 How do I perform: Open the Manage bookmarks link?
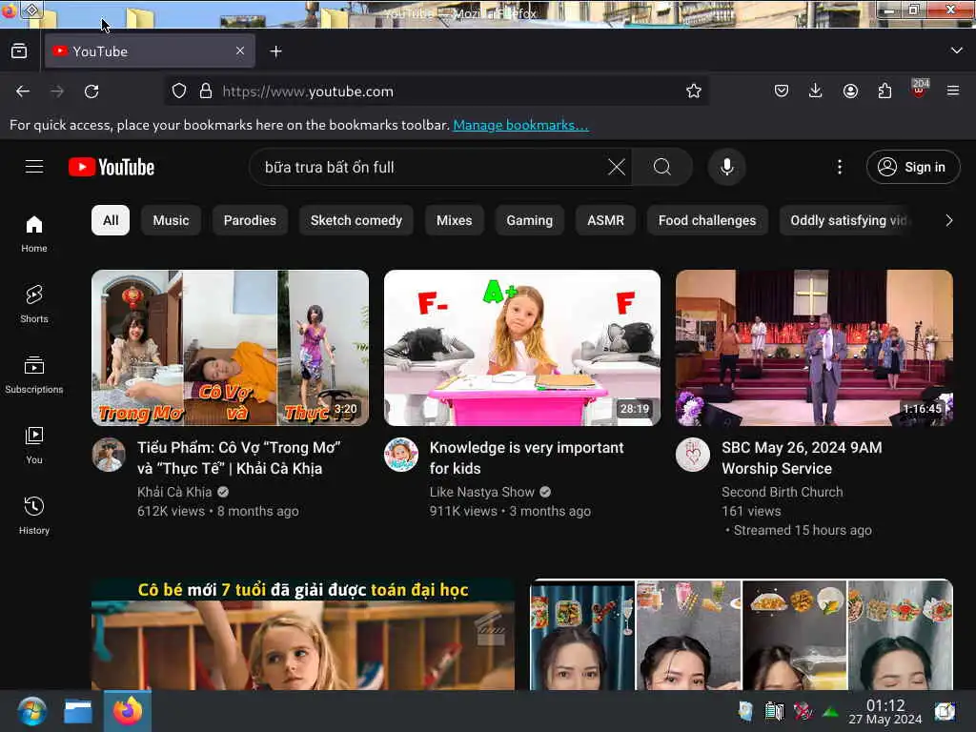[x=520, y=125]
